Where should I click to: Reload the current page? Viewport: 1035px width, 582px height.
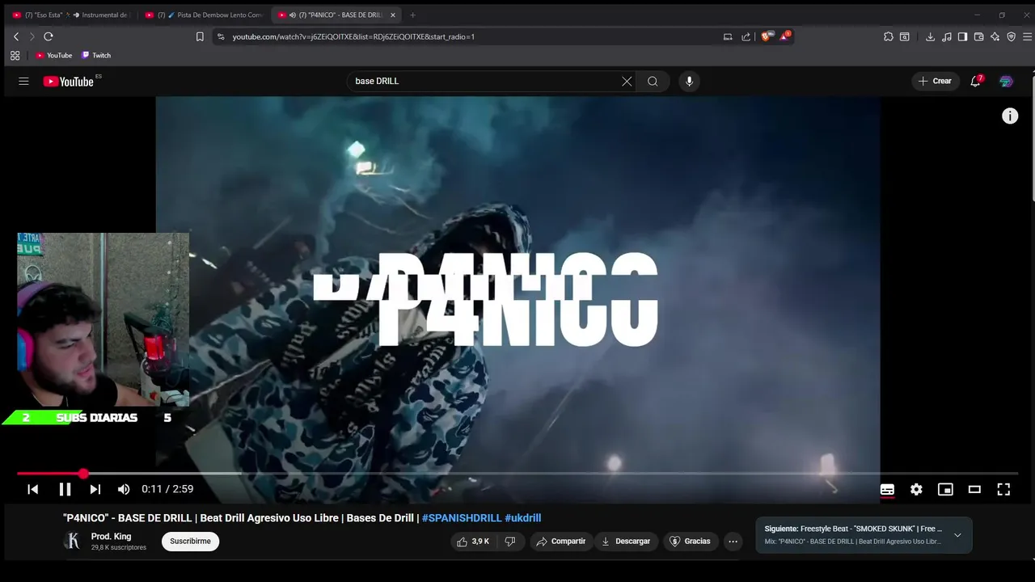point(49,36)
